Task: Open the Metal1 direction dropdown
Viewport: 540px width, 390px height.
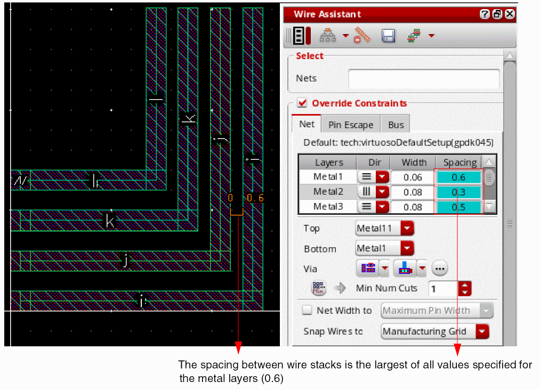Action: click(382, 177)
